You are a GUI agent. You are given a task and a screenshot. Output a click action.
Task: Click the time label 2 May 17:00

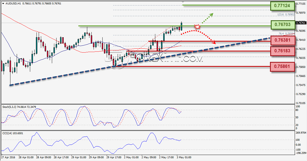[x=166, y=157]
